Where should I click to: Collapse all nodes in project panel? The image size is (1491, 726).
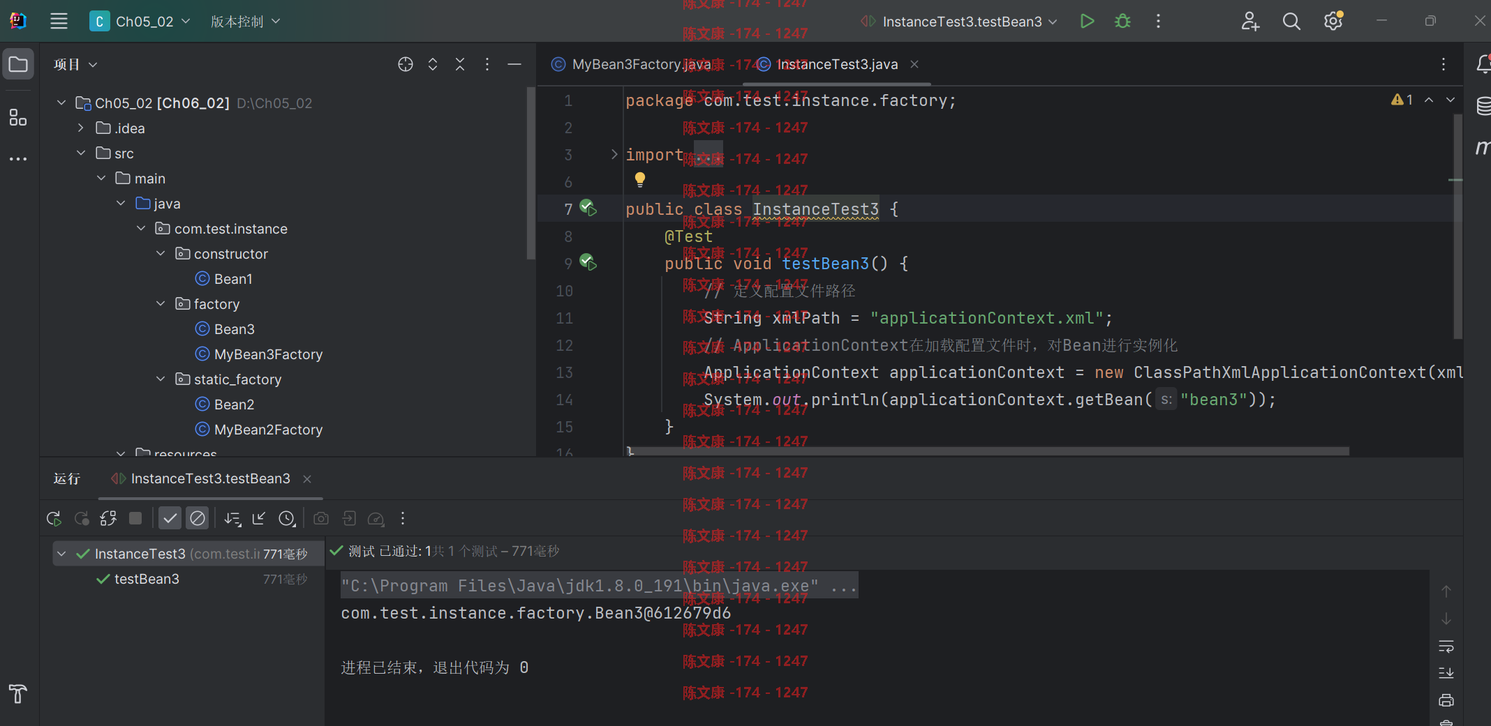[460, 64]
